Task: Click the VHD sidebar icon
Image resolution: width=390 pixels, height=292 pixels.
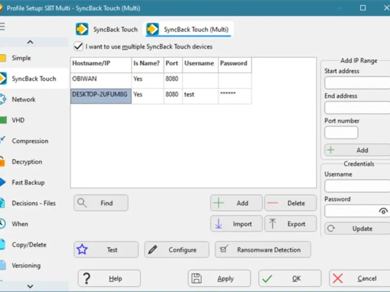Action: click(x=3, y=120)
